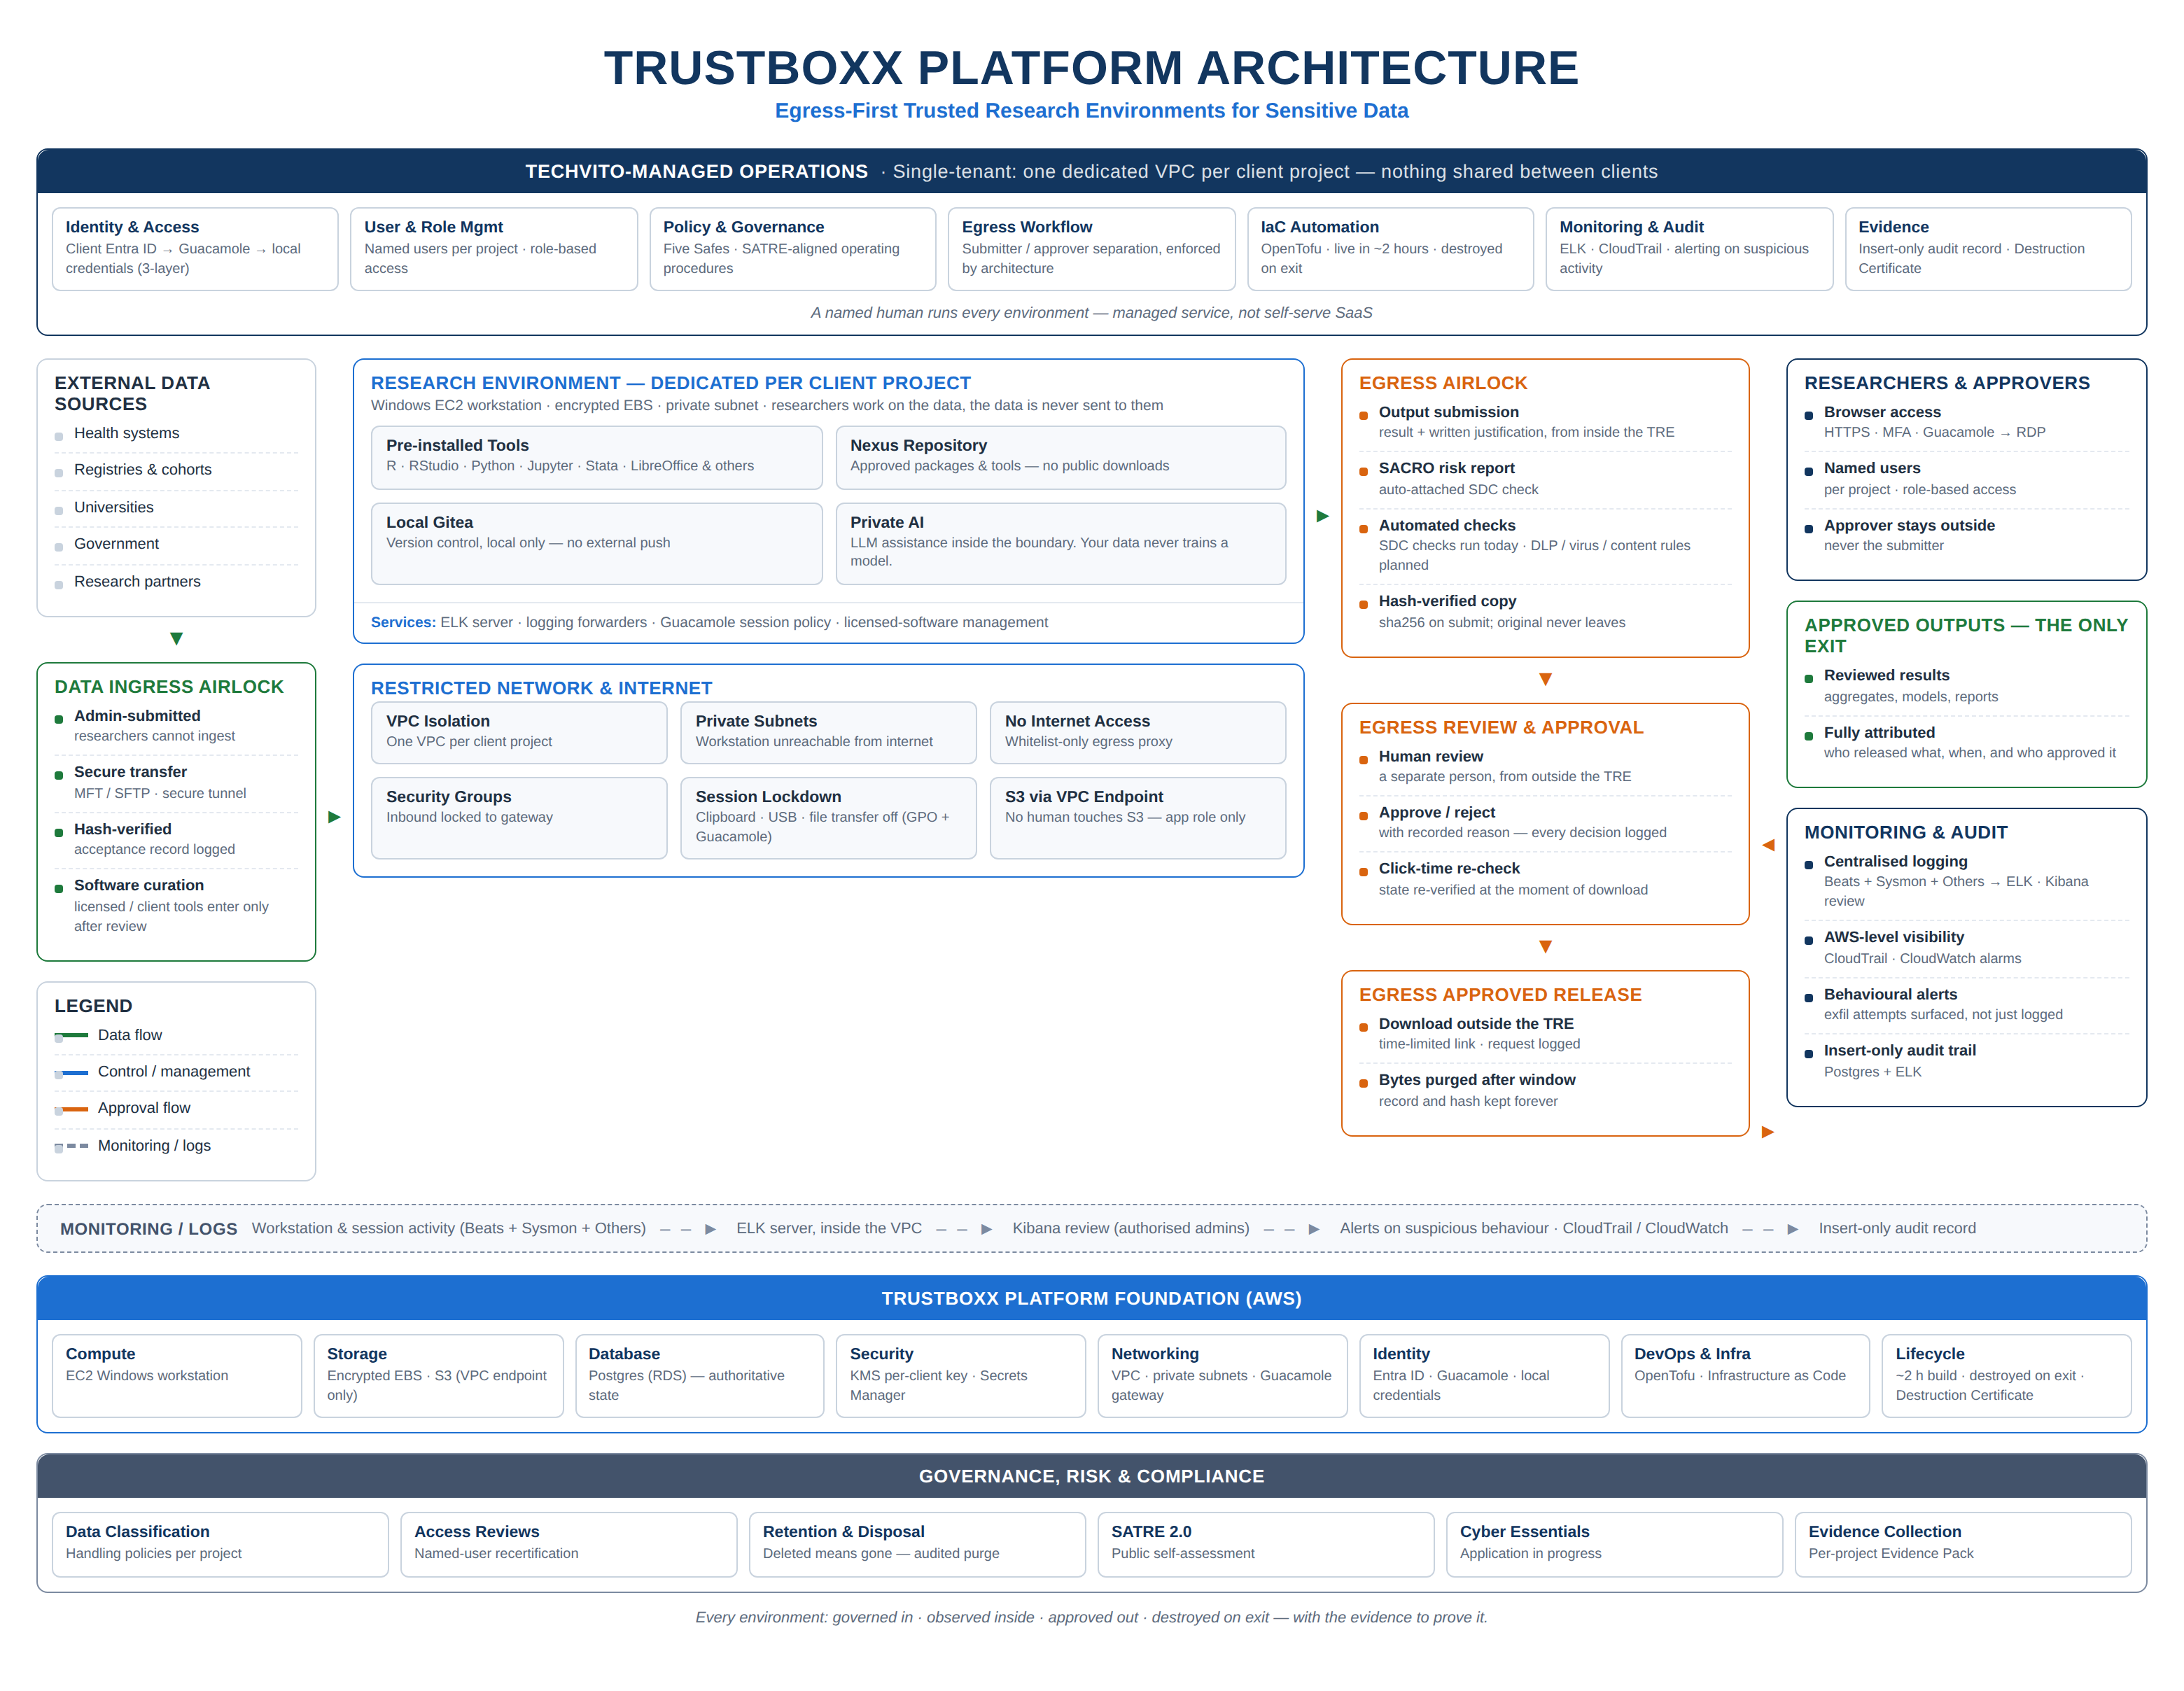
Task: Open the Lifecycle foundation card
Action: [x=2007, y=1376]
